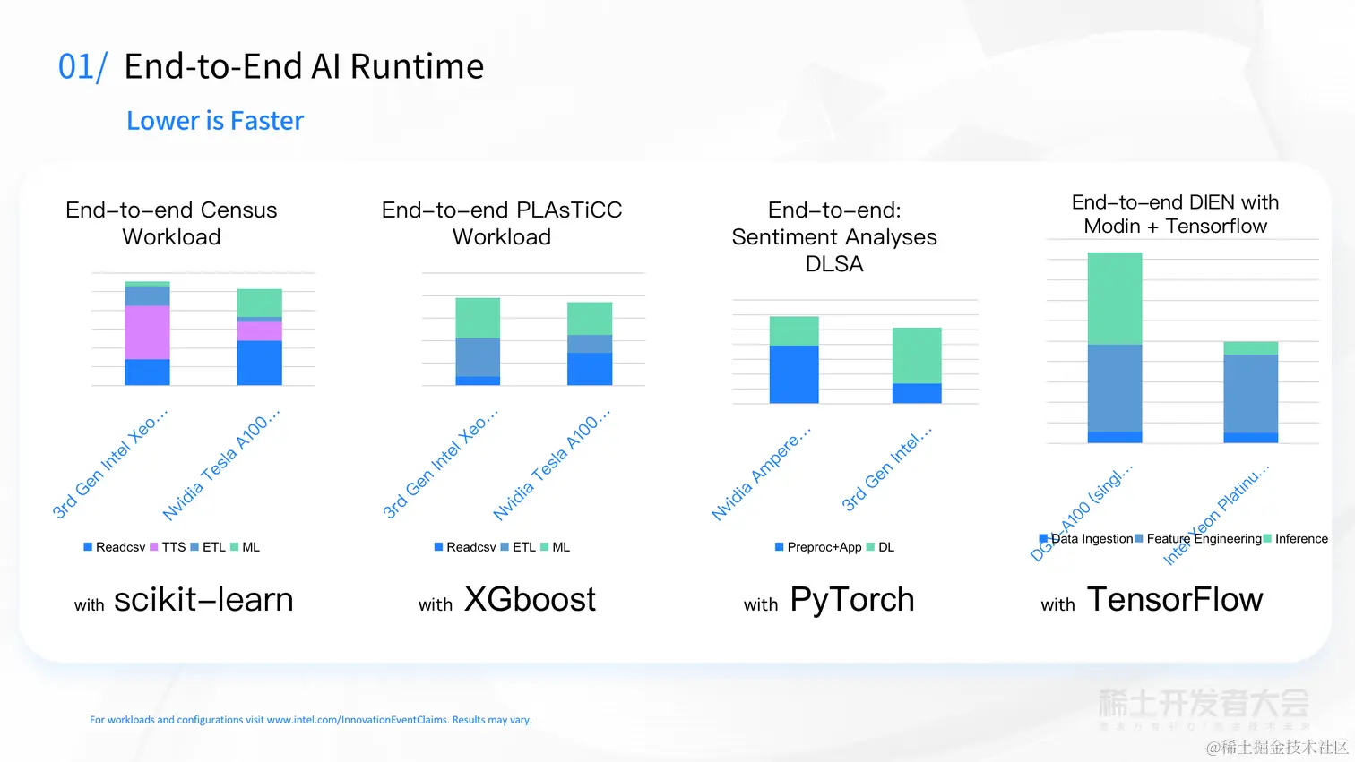Select the slide title 'End-to-End AI Runtime'
The image size is (1355, 762).
(304, 66)
